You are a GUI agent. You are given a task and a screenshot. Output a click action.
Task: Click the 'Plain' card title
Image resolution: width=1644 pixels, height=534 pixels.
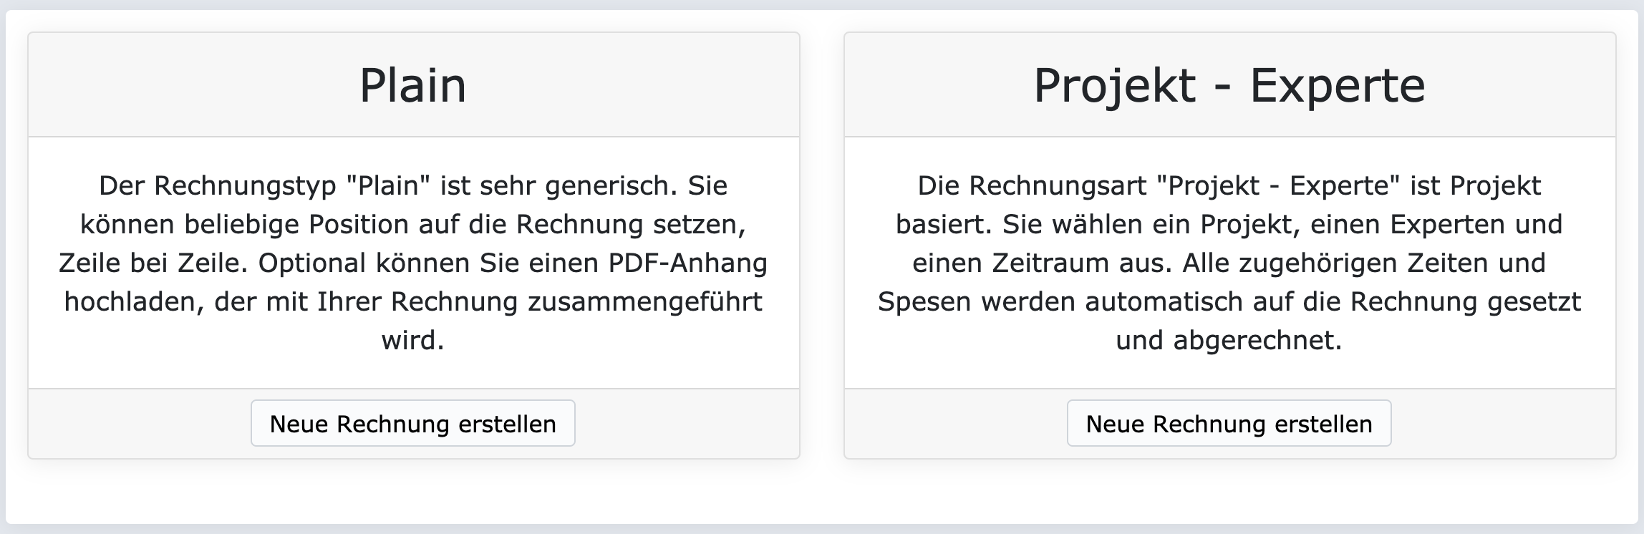pyautogui.click(x=412, y=85)
